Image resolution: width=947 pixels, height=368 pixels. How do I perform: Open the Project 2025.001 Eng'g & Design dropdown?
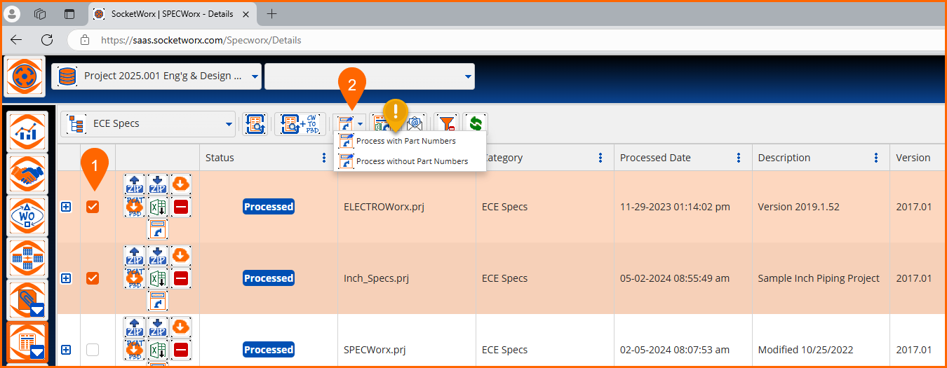pyautogui.click(x=157, y=76)
